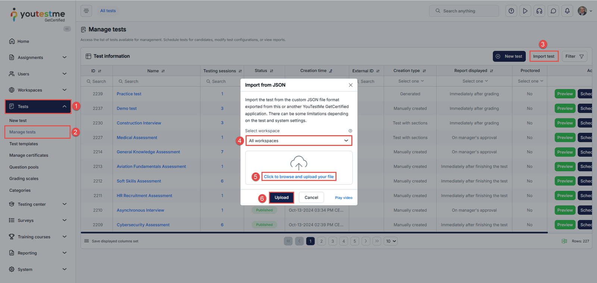Click the headset support icon
This screenshot has width=597, height=283.
(x=539, y=11)
